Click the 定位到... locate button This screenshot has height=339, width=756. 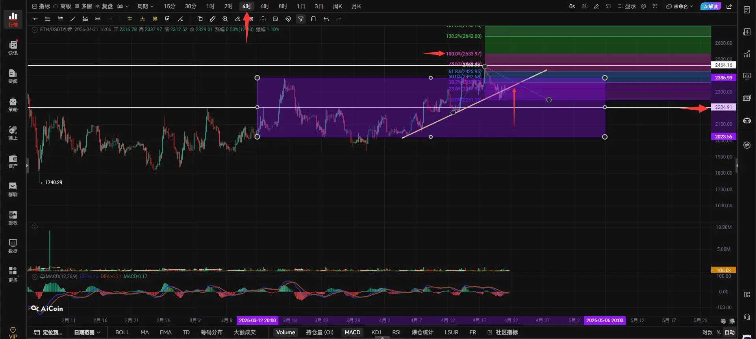click(x=48, y=332)
